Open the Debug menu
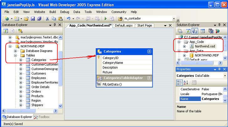 pyautogui.click(x=65, y=12)
